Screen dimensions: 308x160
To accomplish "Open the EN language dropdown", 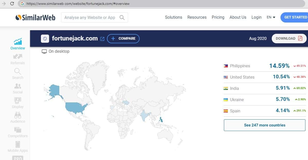I will (x=271, y=17).
